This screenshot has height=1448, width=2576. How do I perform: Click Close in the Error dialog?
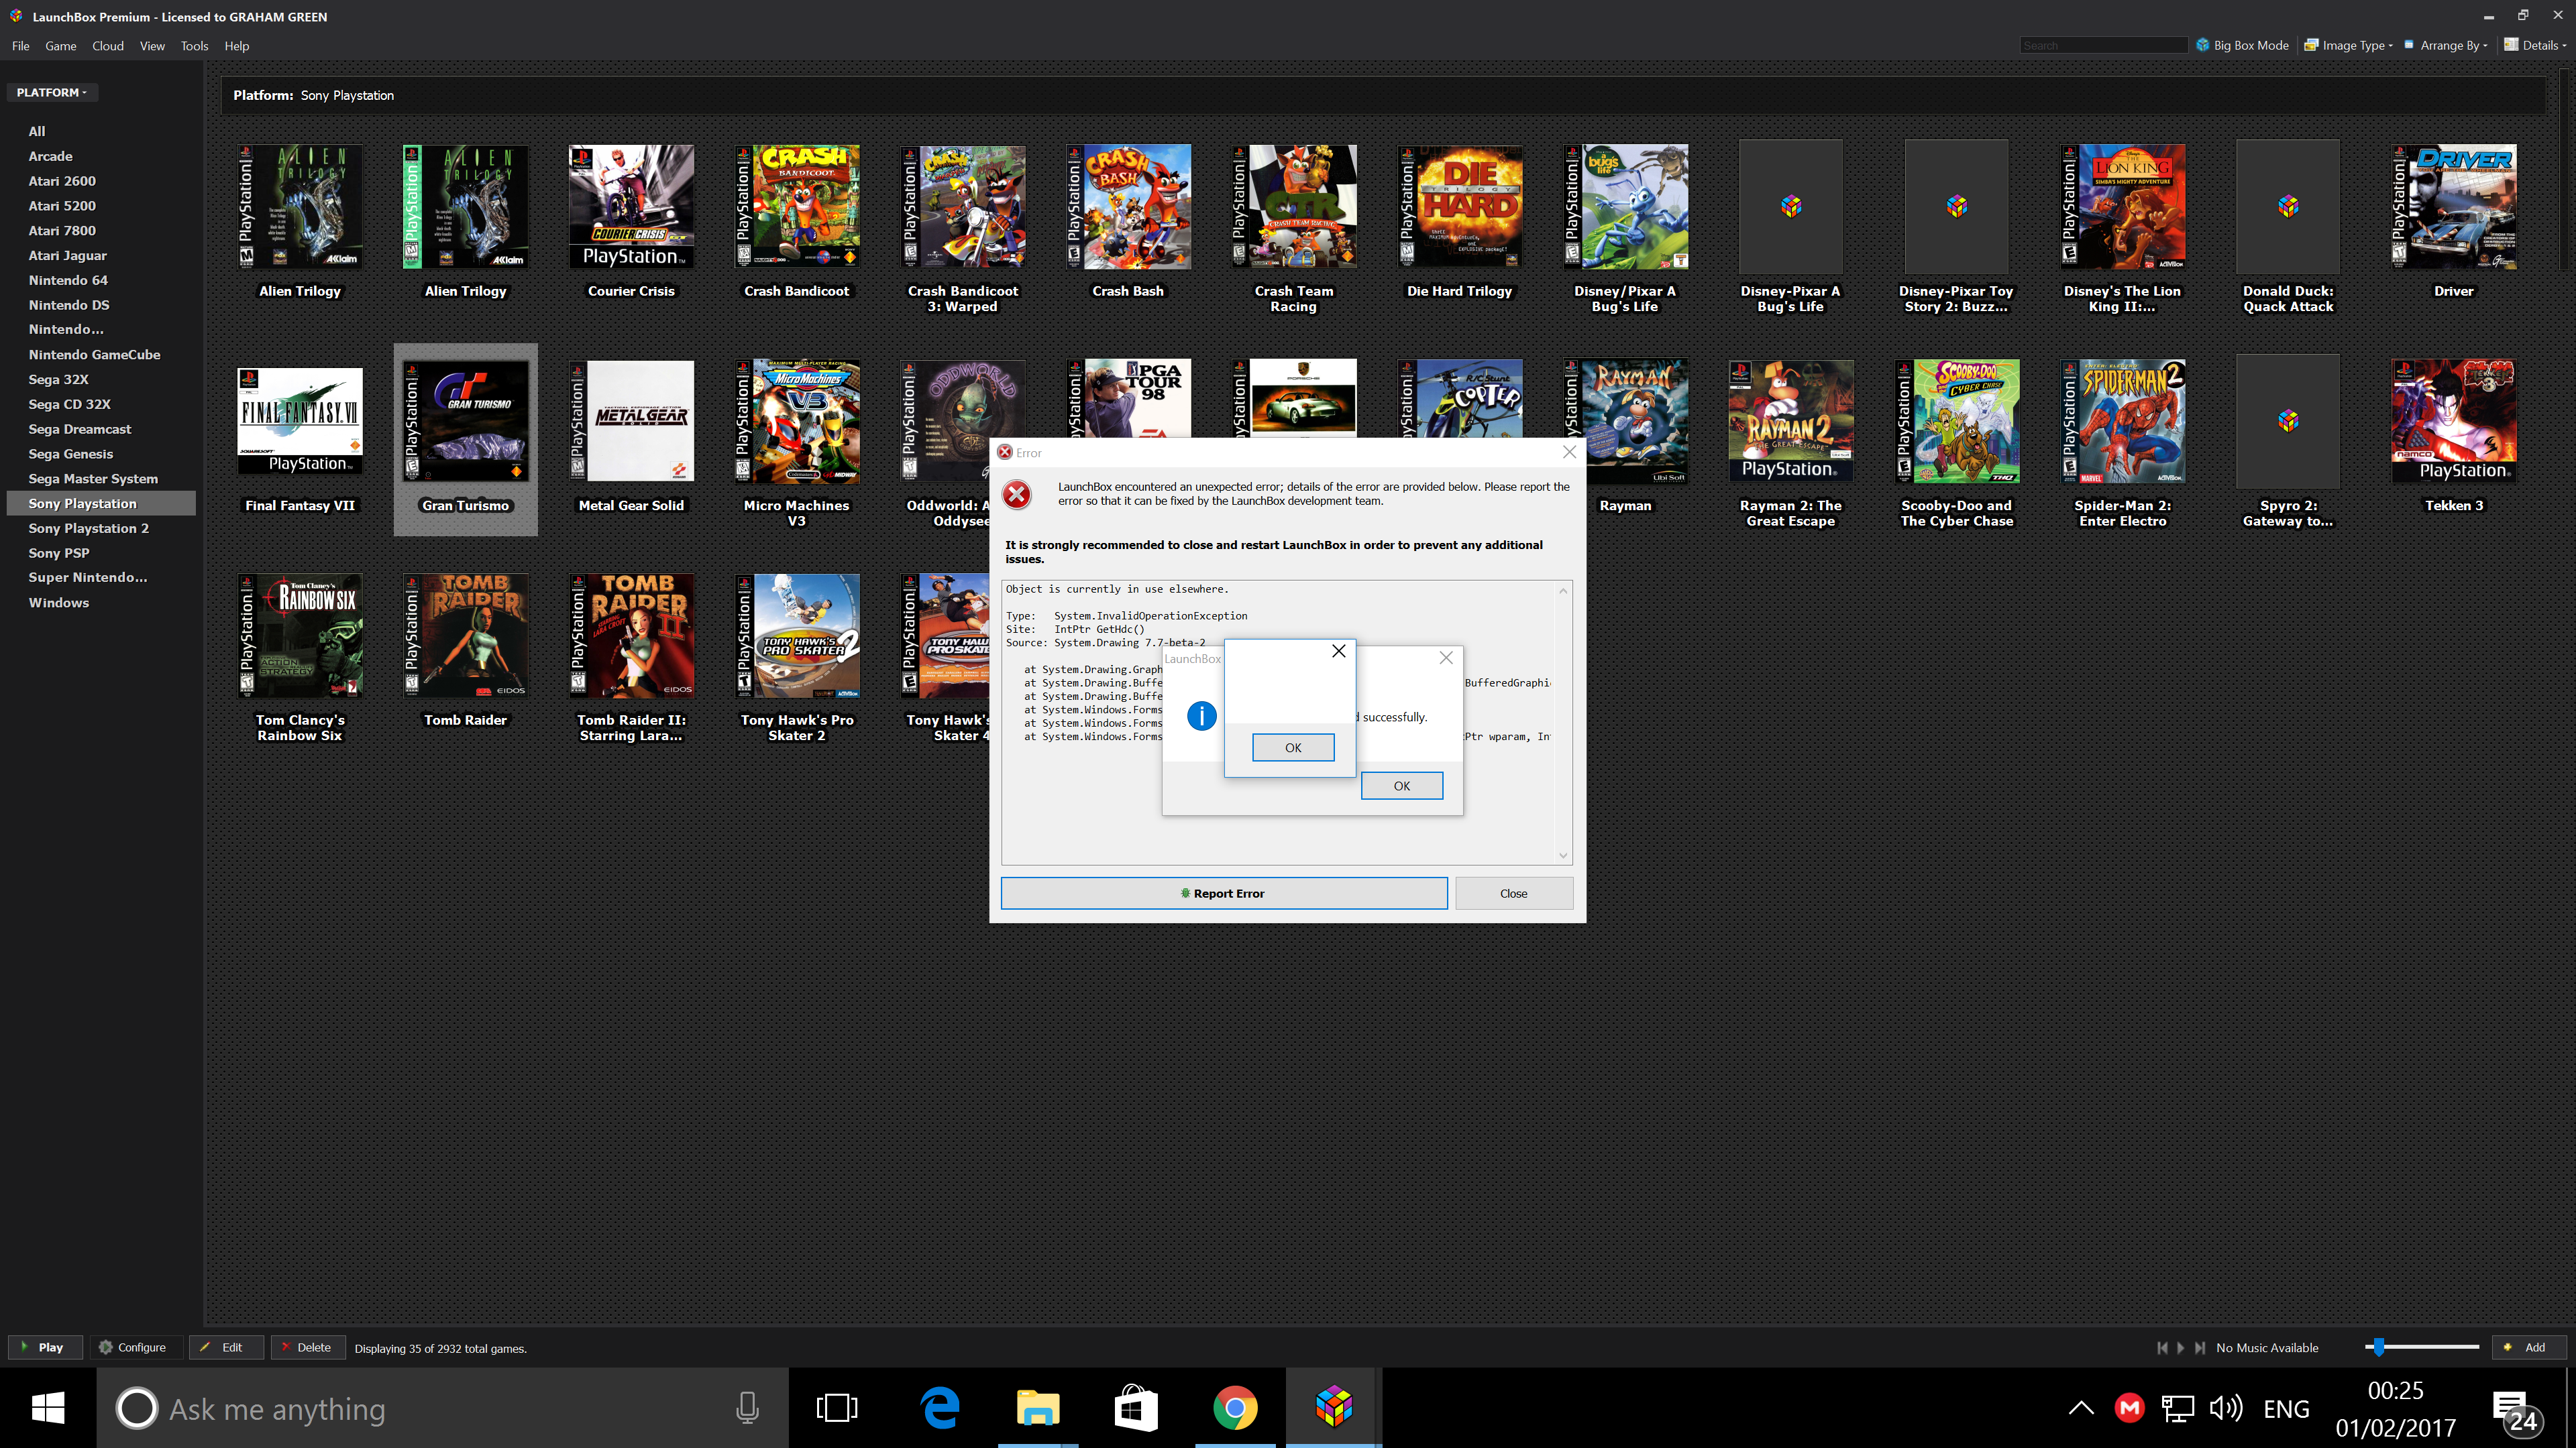pos(1514,894)
